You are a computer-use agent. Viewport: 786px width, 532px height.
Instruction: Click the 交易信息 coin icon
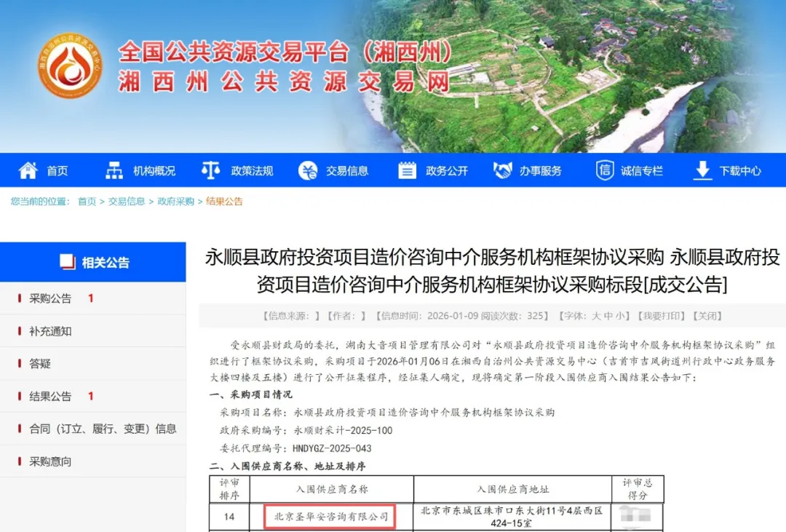pyautogui.click(x=308, y=170)
